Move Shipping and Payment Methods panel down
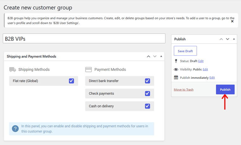Screen dimensions: 241x145 pos(155,56)
